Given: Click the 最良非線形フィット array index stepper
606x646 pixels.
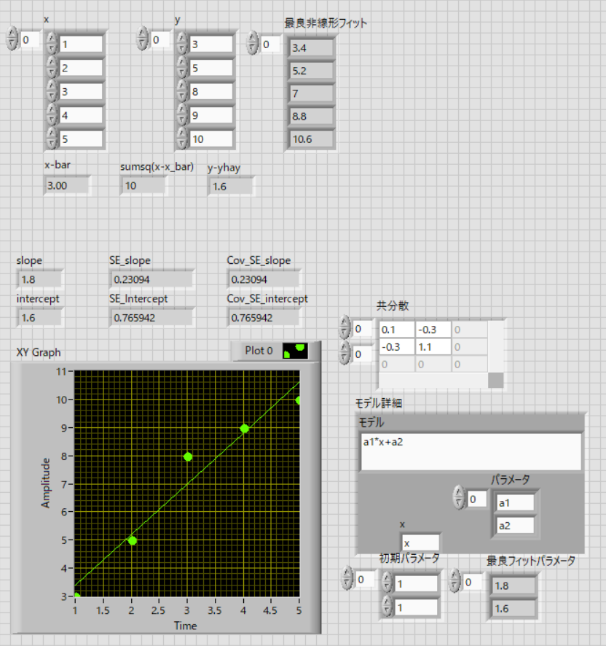Looking at the screenshot, I should tap(253, 44).
